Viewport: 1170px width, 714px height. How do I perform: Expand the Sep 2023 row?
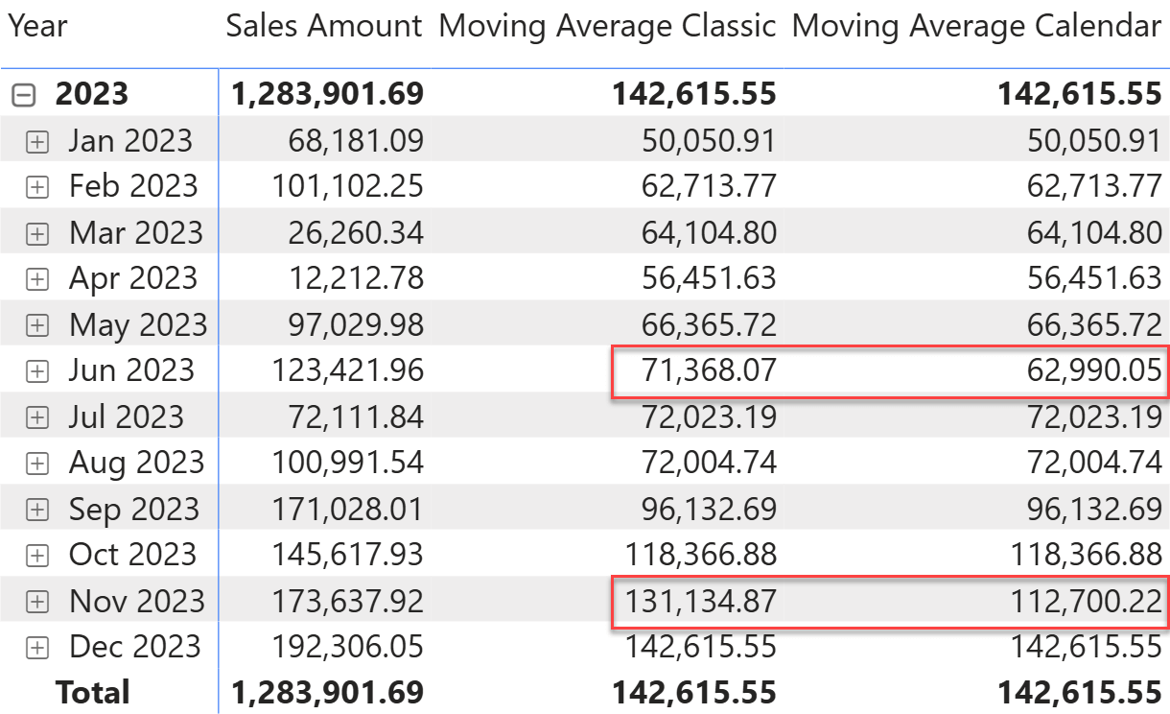click(36, 510)
